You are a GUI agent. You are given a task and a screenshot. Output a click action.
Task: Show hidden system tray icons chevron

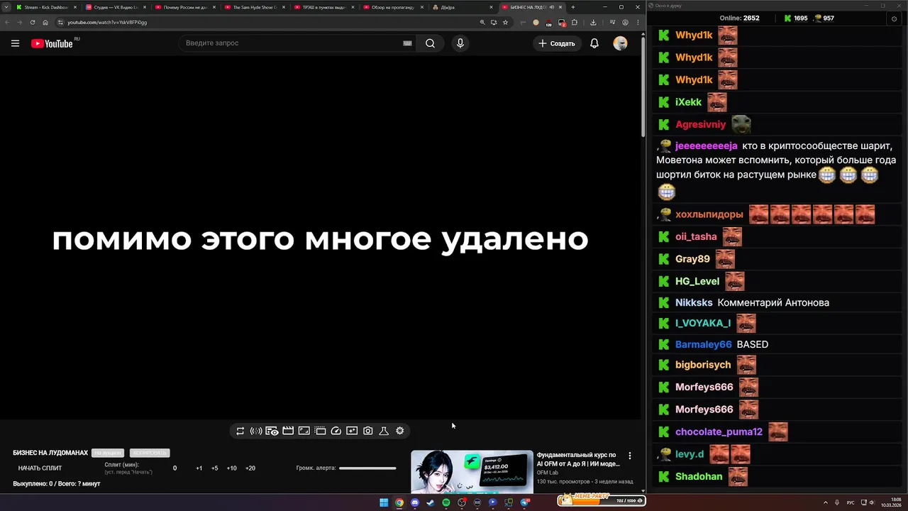pos(826,502)
